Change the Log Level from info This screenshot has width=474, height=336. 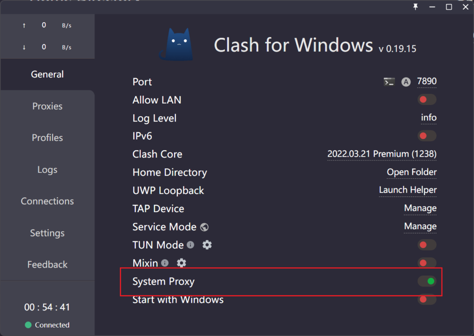(x=428, y=118)
